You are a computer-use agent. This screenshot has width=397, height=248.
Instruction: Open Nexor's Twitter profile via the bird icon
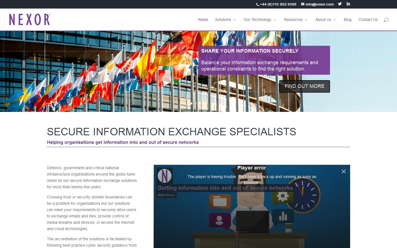[x=340, y=4]
